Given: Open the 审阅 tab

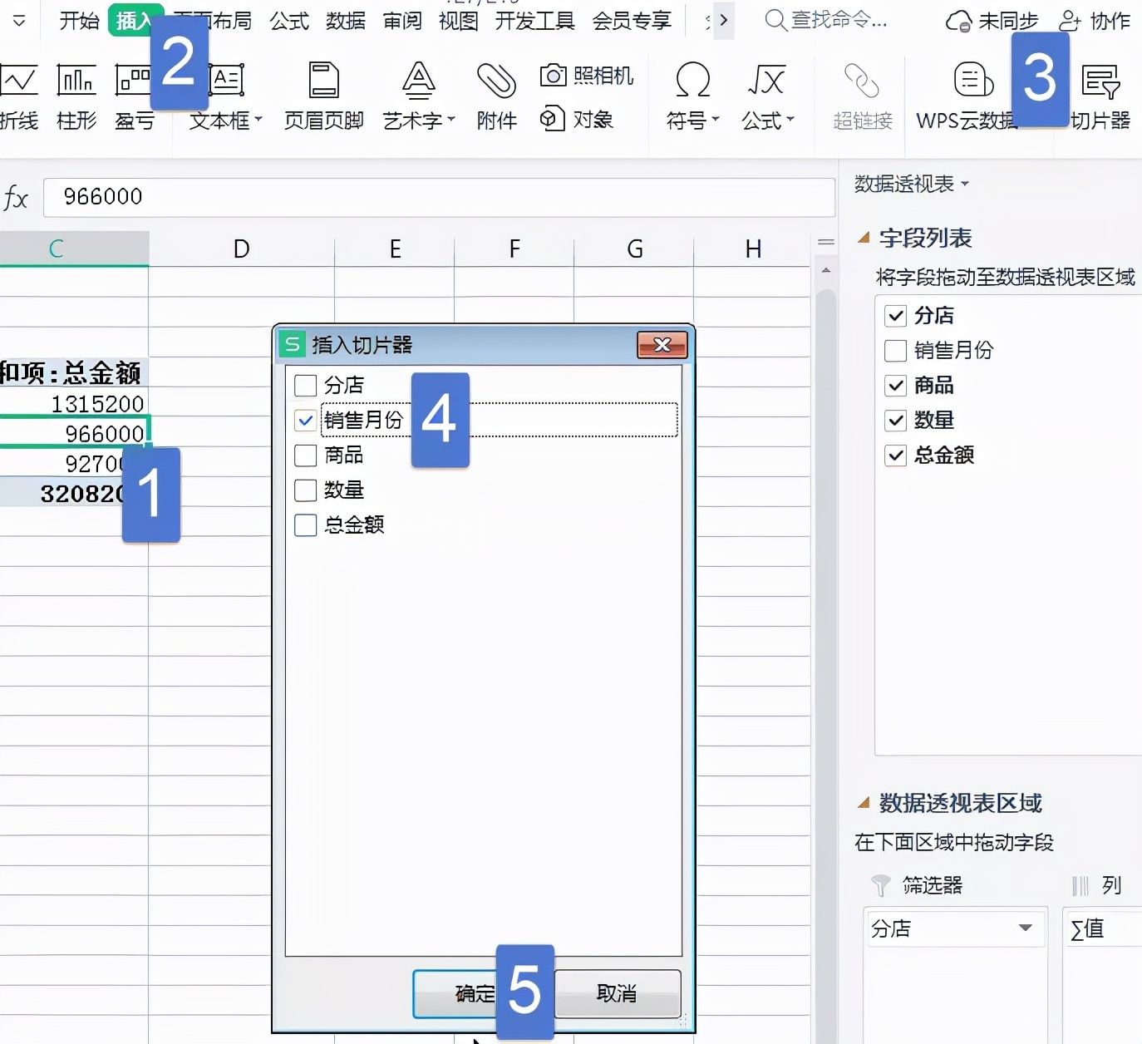Looking at the screenshot, I should (402, 21).
